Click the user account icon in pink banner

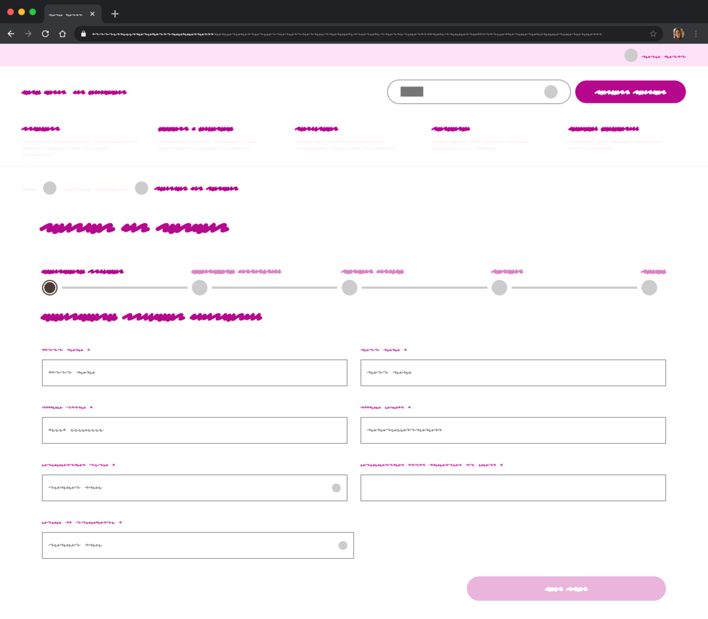coord(631,55)
